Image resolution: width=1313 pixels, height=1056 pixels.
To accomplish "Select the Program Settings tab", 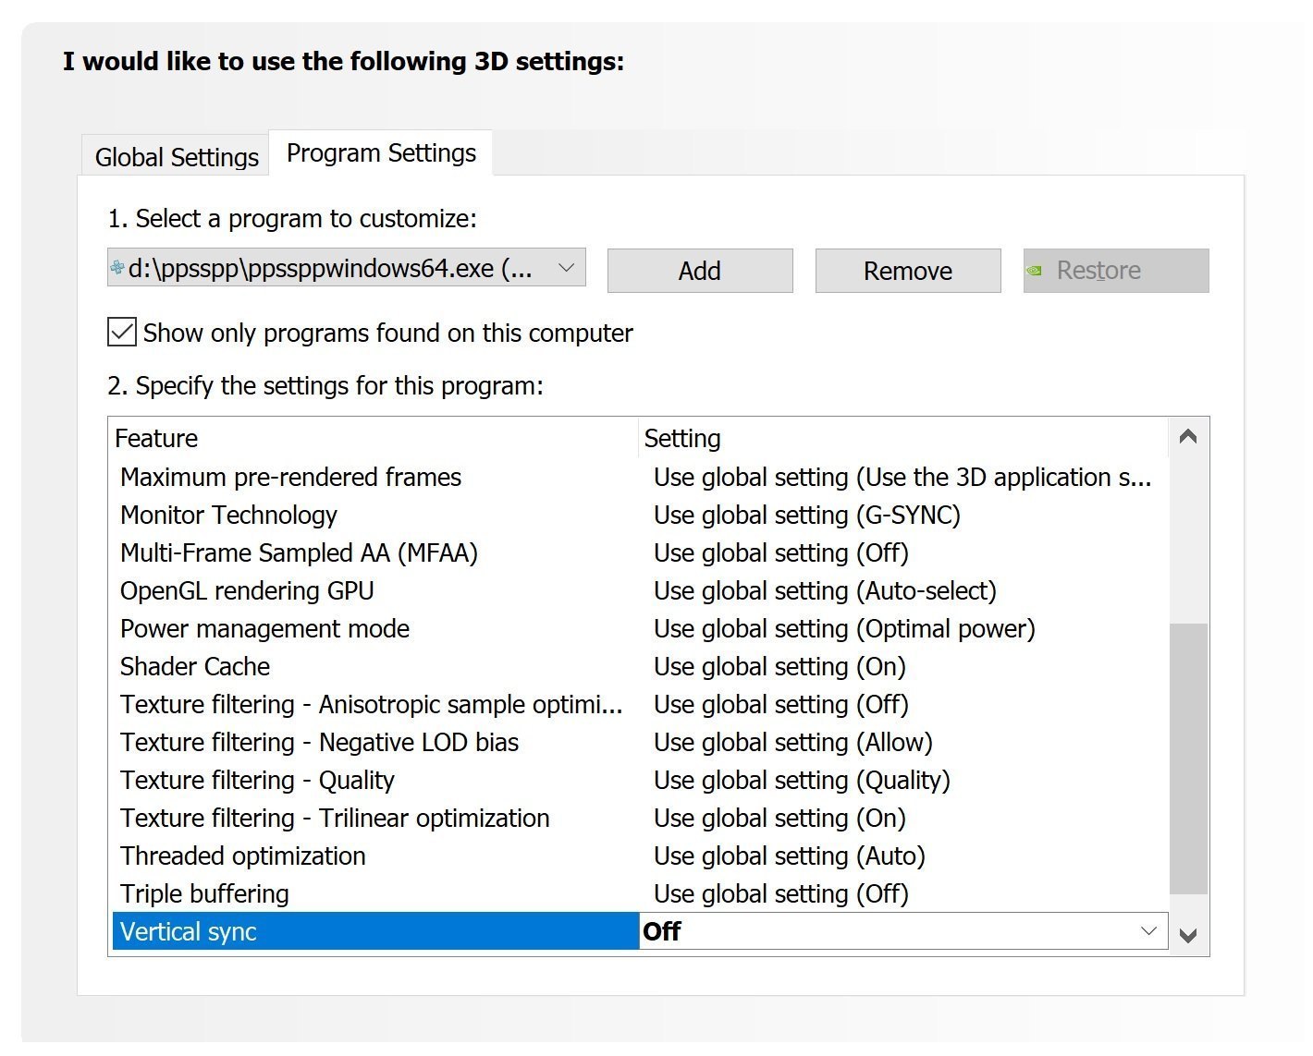I will [x=381, y=152].
